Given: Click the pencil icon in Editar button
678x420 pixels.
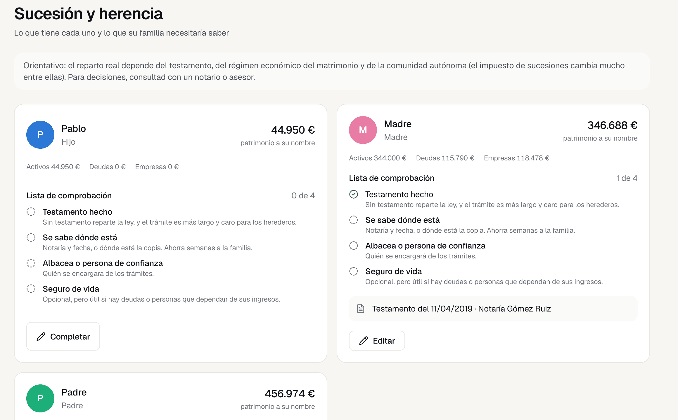Looking at the screenshot, I should coord(364,341).
